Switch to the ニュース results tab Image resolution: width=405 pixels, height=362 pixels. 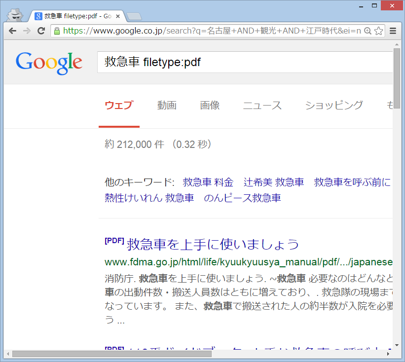(x=262, y=106)
